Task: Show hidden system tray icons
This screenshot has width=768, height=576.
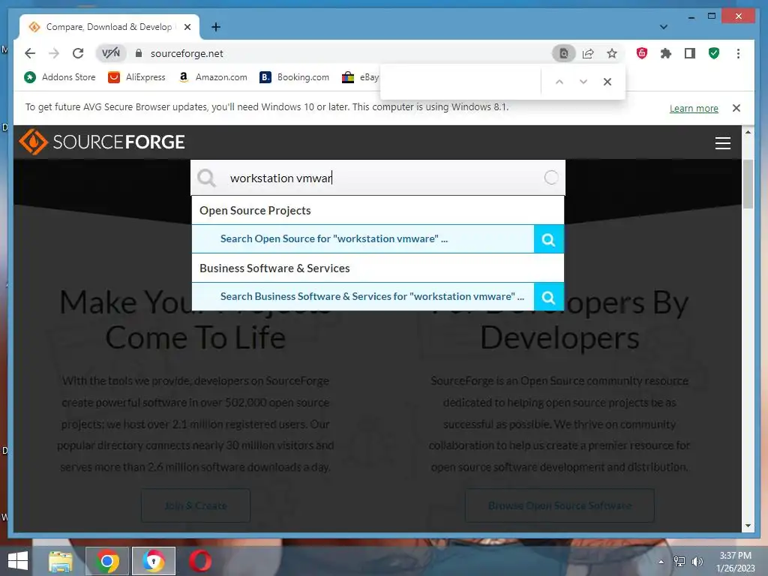Action: (x=661, y=562)
